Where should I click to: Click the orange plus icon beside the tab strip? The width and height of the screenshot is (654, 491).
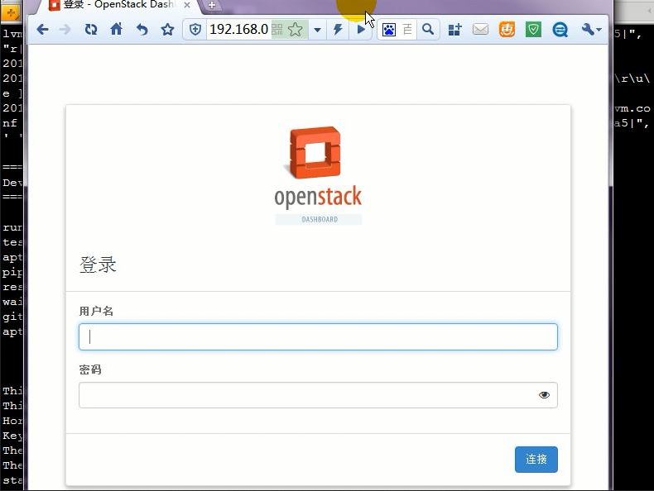[11, 12]
